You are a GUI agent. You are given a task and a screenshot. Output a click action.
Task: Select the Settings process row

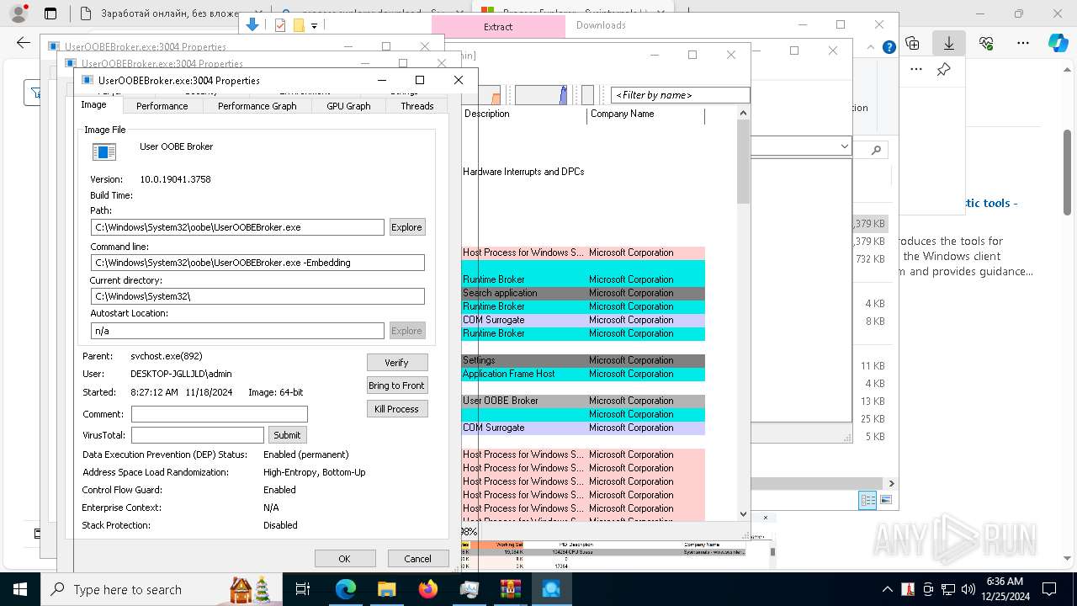[x=583, y=360]
